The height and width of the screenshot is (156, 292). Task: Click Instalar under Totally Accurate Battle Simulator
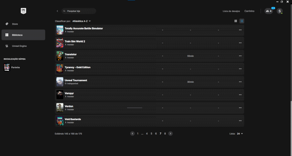(69, 32)
